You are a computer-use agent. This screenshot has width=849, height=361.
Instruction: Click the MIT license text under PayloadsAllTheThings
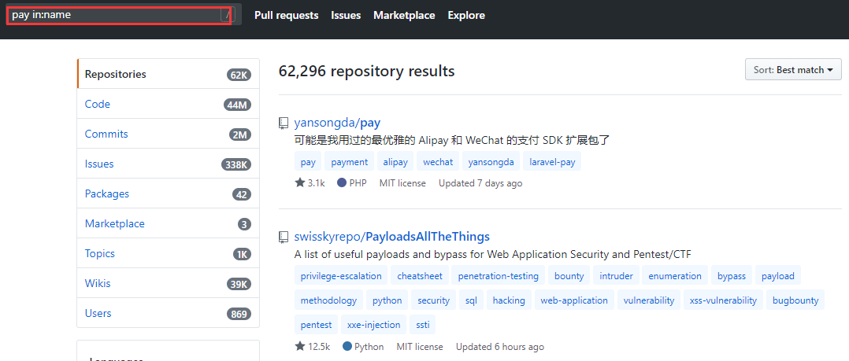[x=420, y=346]
